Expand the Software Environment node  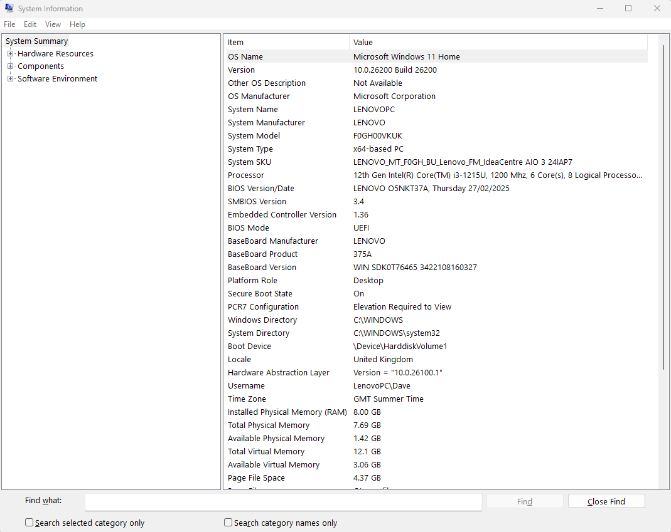point(10,78)
